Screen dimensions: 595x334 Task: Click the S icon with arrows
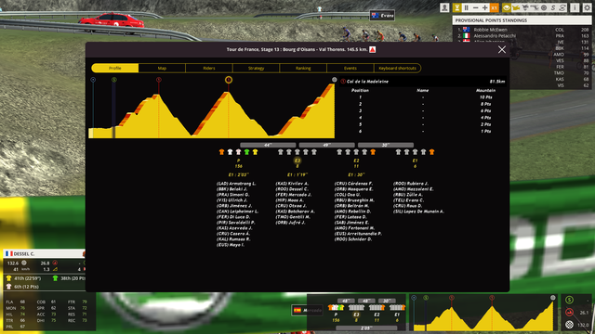(x=562, y=7)
